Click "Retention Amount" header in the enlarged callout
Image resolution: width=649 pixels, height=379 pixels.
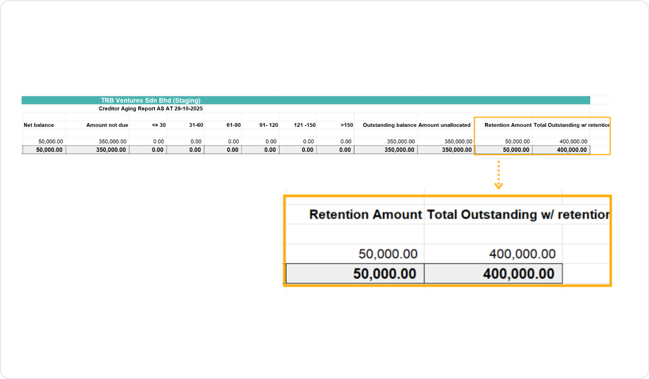pos(366,215)
